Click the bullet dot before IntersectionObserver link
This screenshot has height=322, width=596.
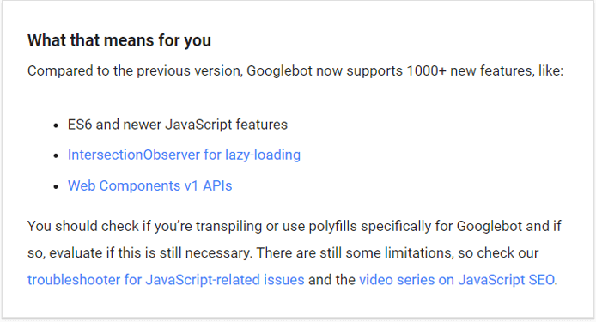[56, 156]
